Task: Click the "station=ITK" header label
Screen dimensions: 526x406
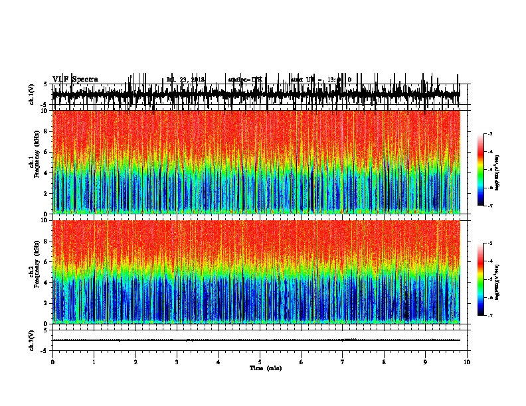Action: click(x=245, y=80)
